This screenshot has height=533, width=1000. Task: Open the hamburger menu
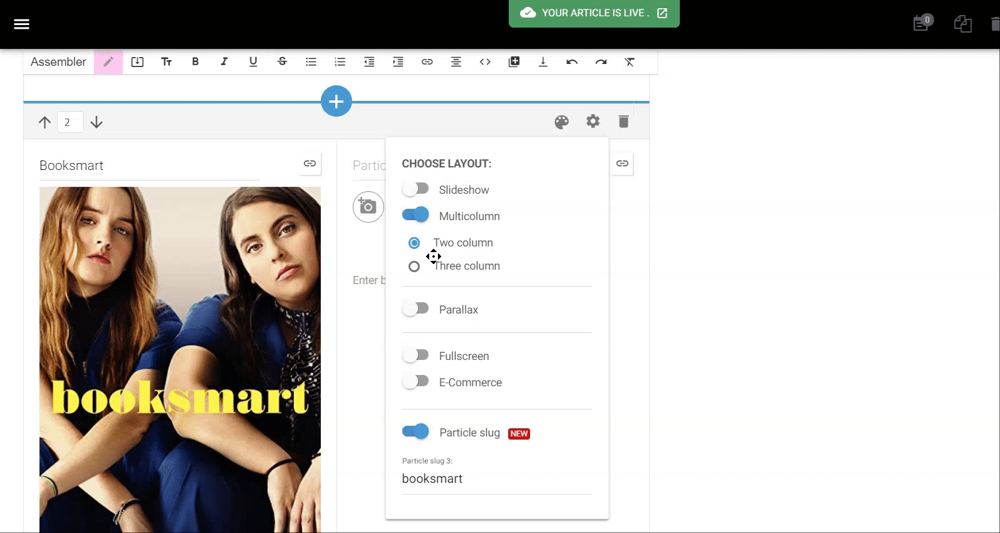pos(21,24)
